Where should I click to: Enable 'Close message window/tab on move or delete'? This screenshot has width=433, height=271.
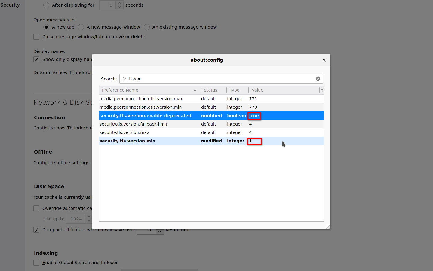coord(36,37)
